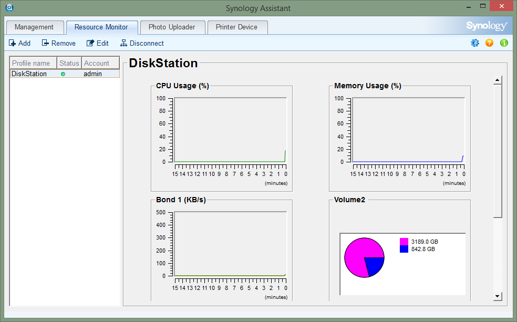Click the admin account cell
Viewport: 517px width, 322px height.
92,74
